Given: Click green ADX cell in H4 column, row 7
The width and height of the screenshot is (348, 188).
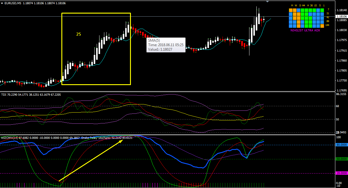Looking at the screenshot, I should (x=303, y=10).
